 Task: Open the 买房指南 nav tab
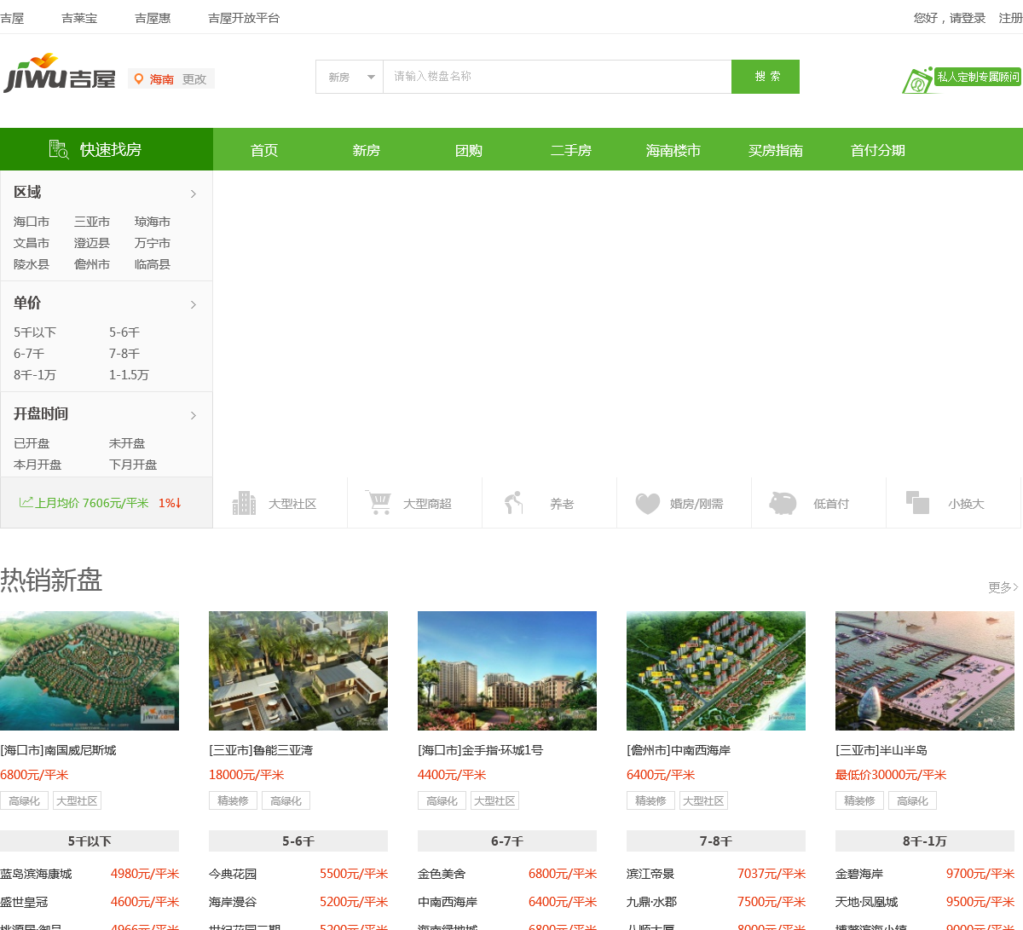[776, 150]
